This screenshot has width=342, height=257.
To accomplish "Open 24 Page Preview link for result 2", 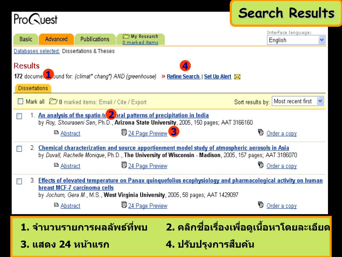I will tap(148, 166).
